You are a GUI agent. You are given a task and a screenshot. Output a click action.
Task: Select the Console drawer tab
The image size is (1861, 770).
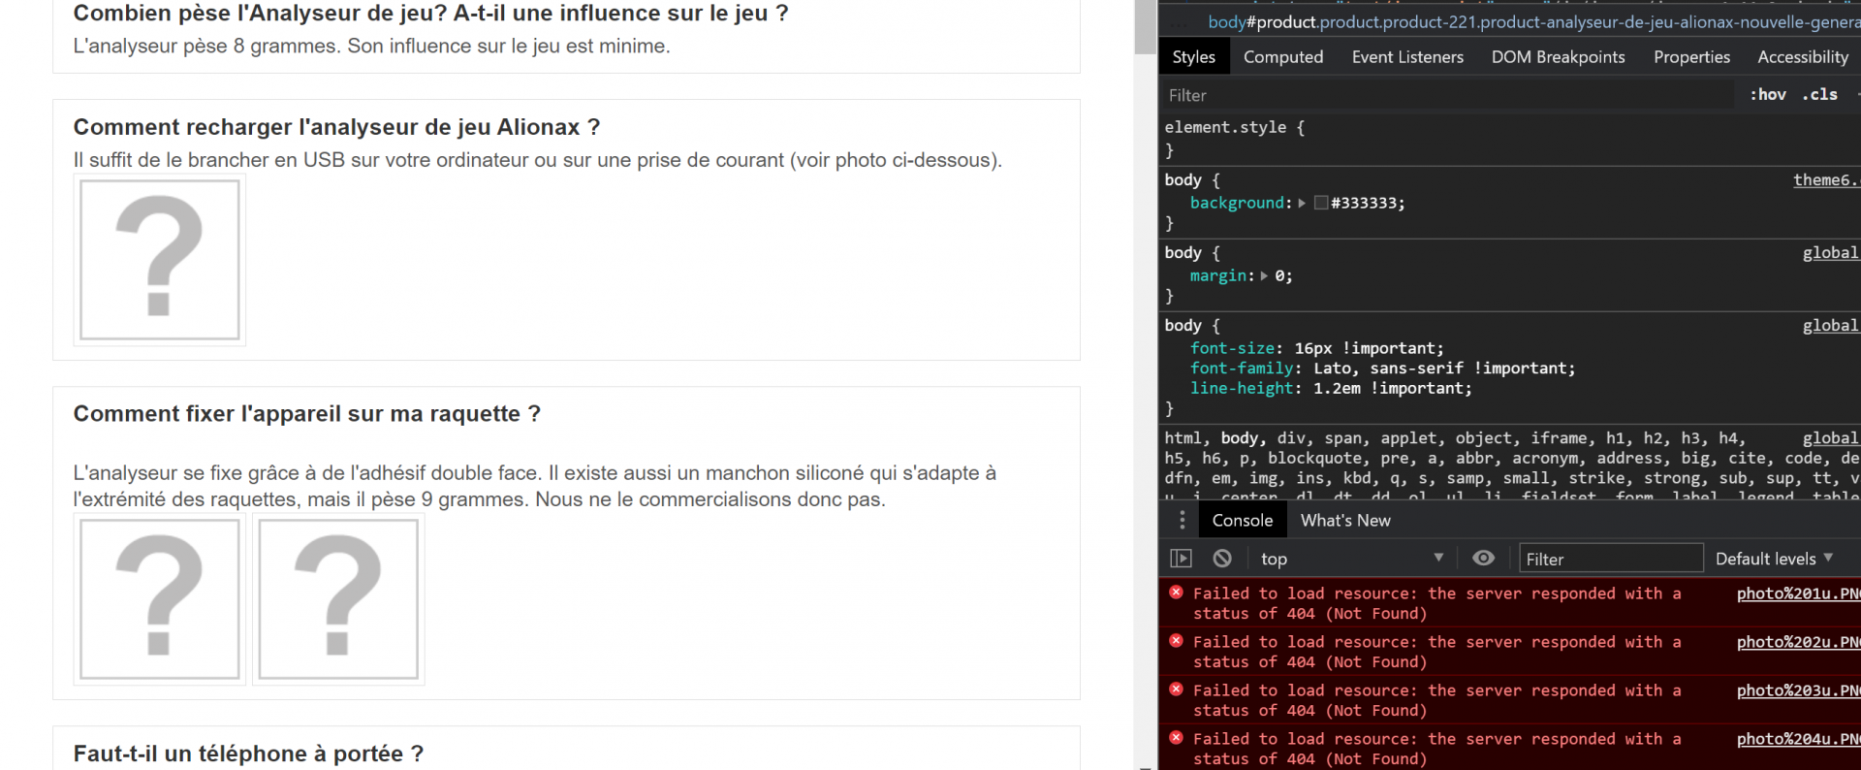(1243, 520)
